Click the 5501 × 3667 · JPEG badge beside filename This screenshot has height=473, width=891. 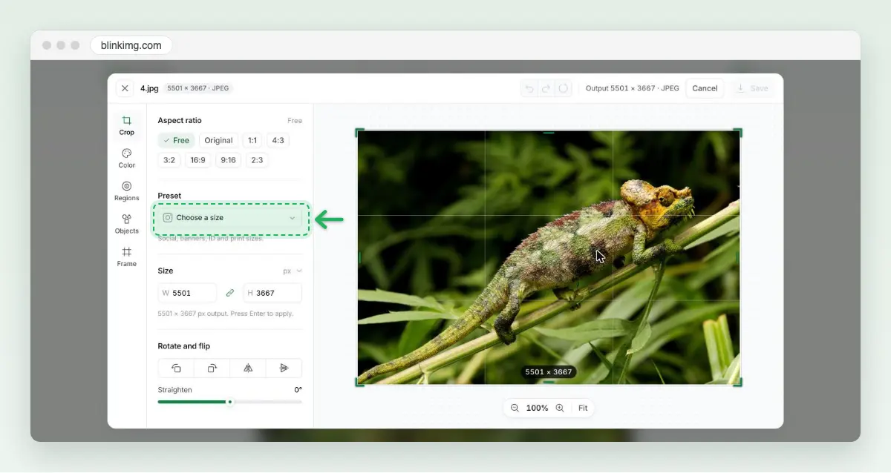198,88
